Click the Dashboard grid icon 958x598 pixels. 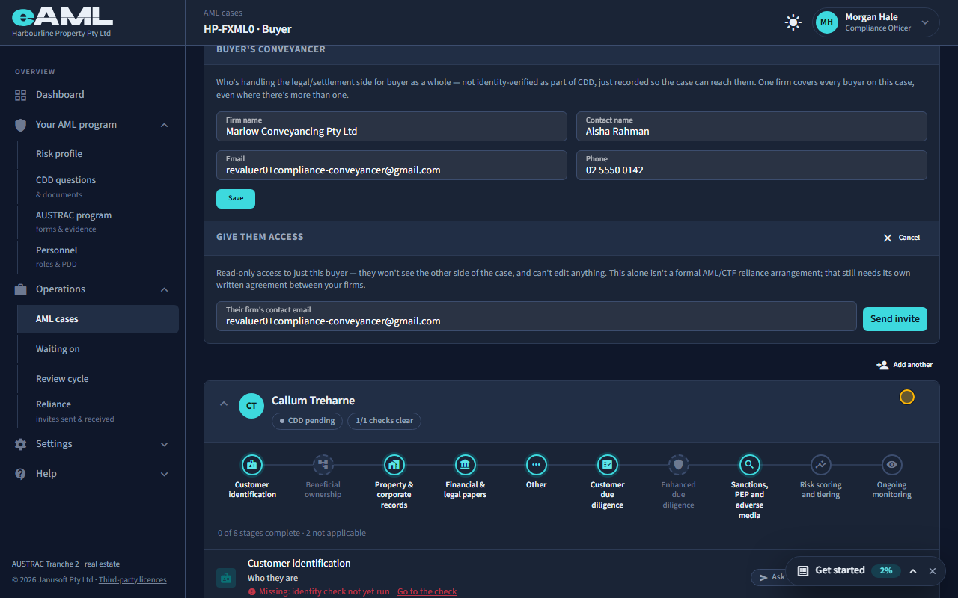[x=20, y=95]
